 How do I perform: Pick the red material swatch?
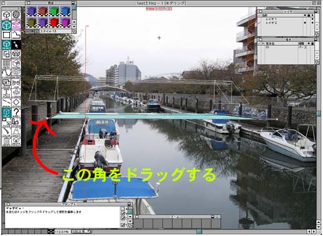point(54,23)
